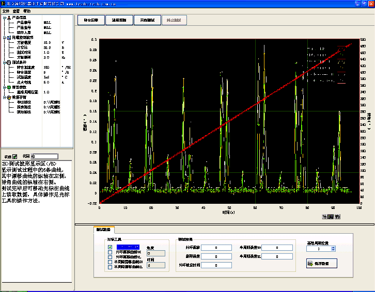The width and height of the screenshot is (375, 292).
Task: Click the disk icon on 保存数据 button
Action: click(x=309, y=264)
